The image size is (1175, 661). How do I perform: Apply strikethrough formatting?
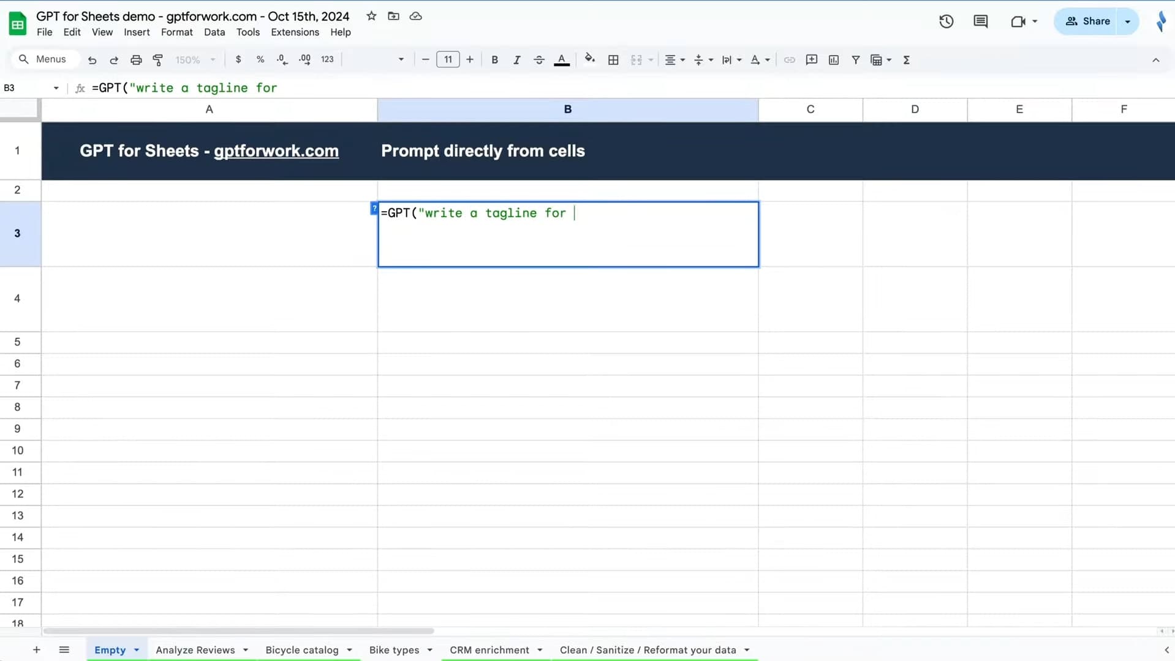(x=539, y=59)
